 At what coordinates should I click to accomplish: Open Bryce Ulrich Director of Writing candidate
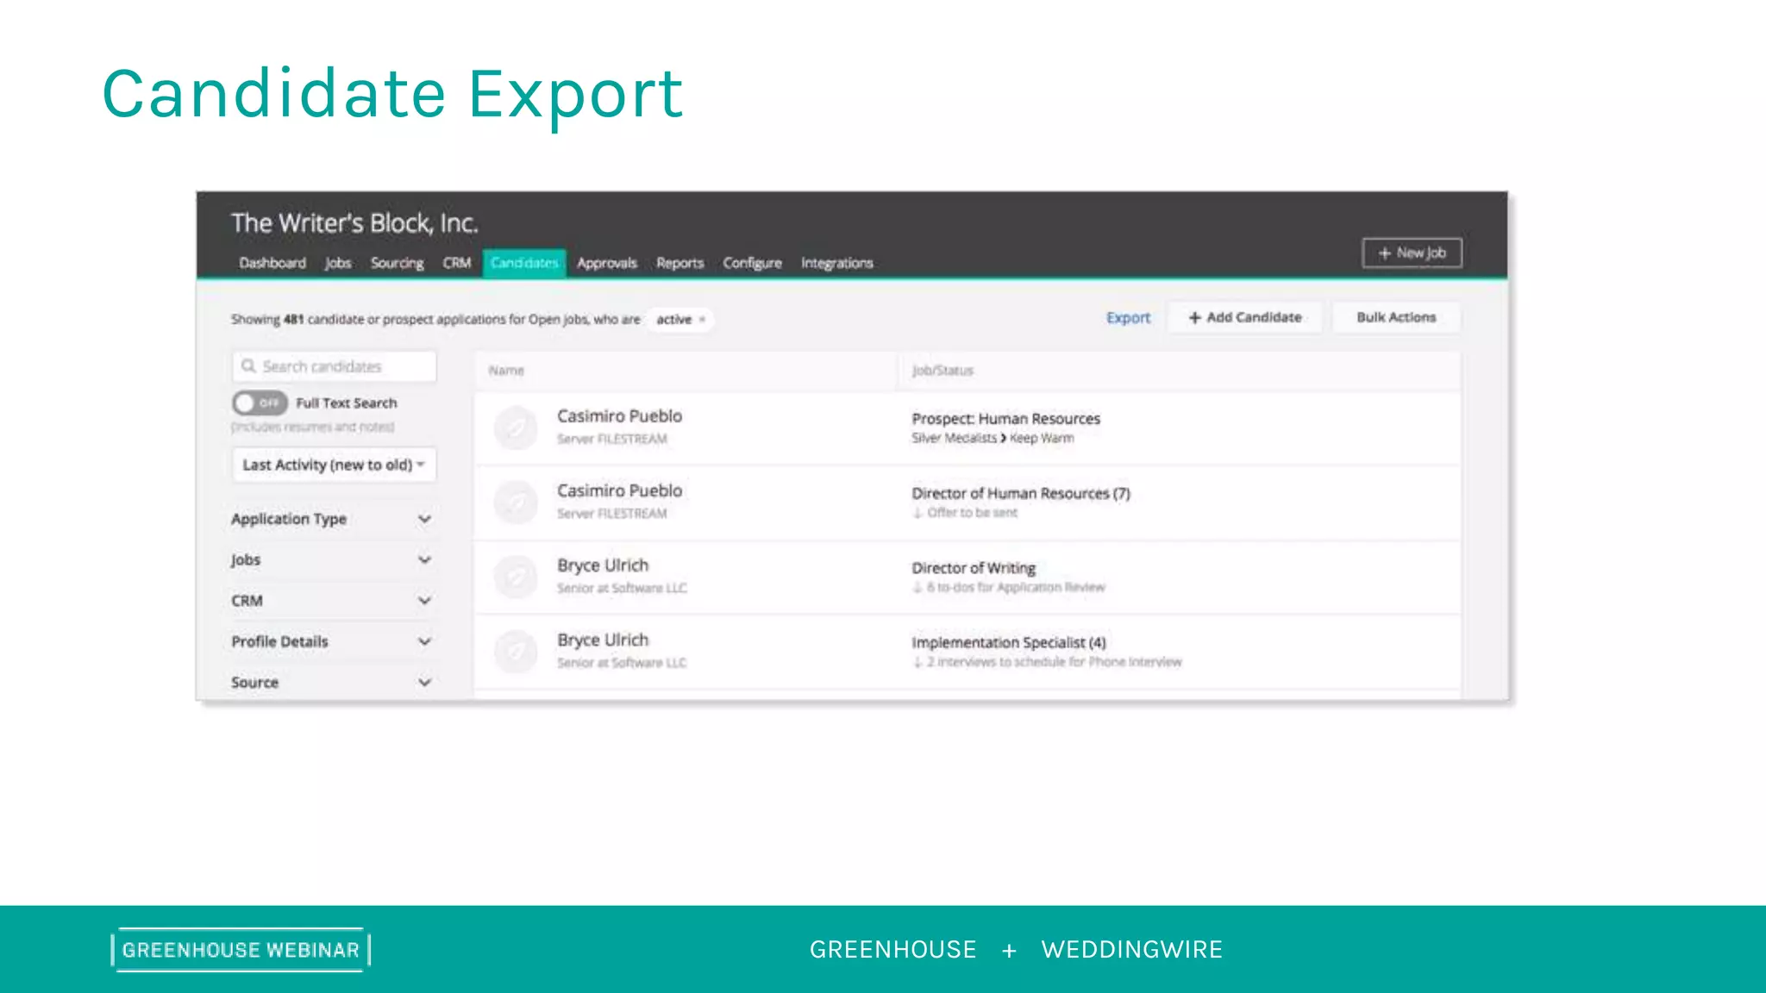click(603, 565)
